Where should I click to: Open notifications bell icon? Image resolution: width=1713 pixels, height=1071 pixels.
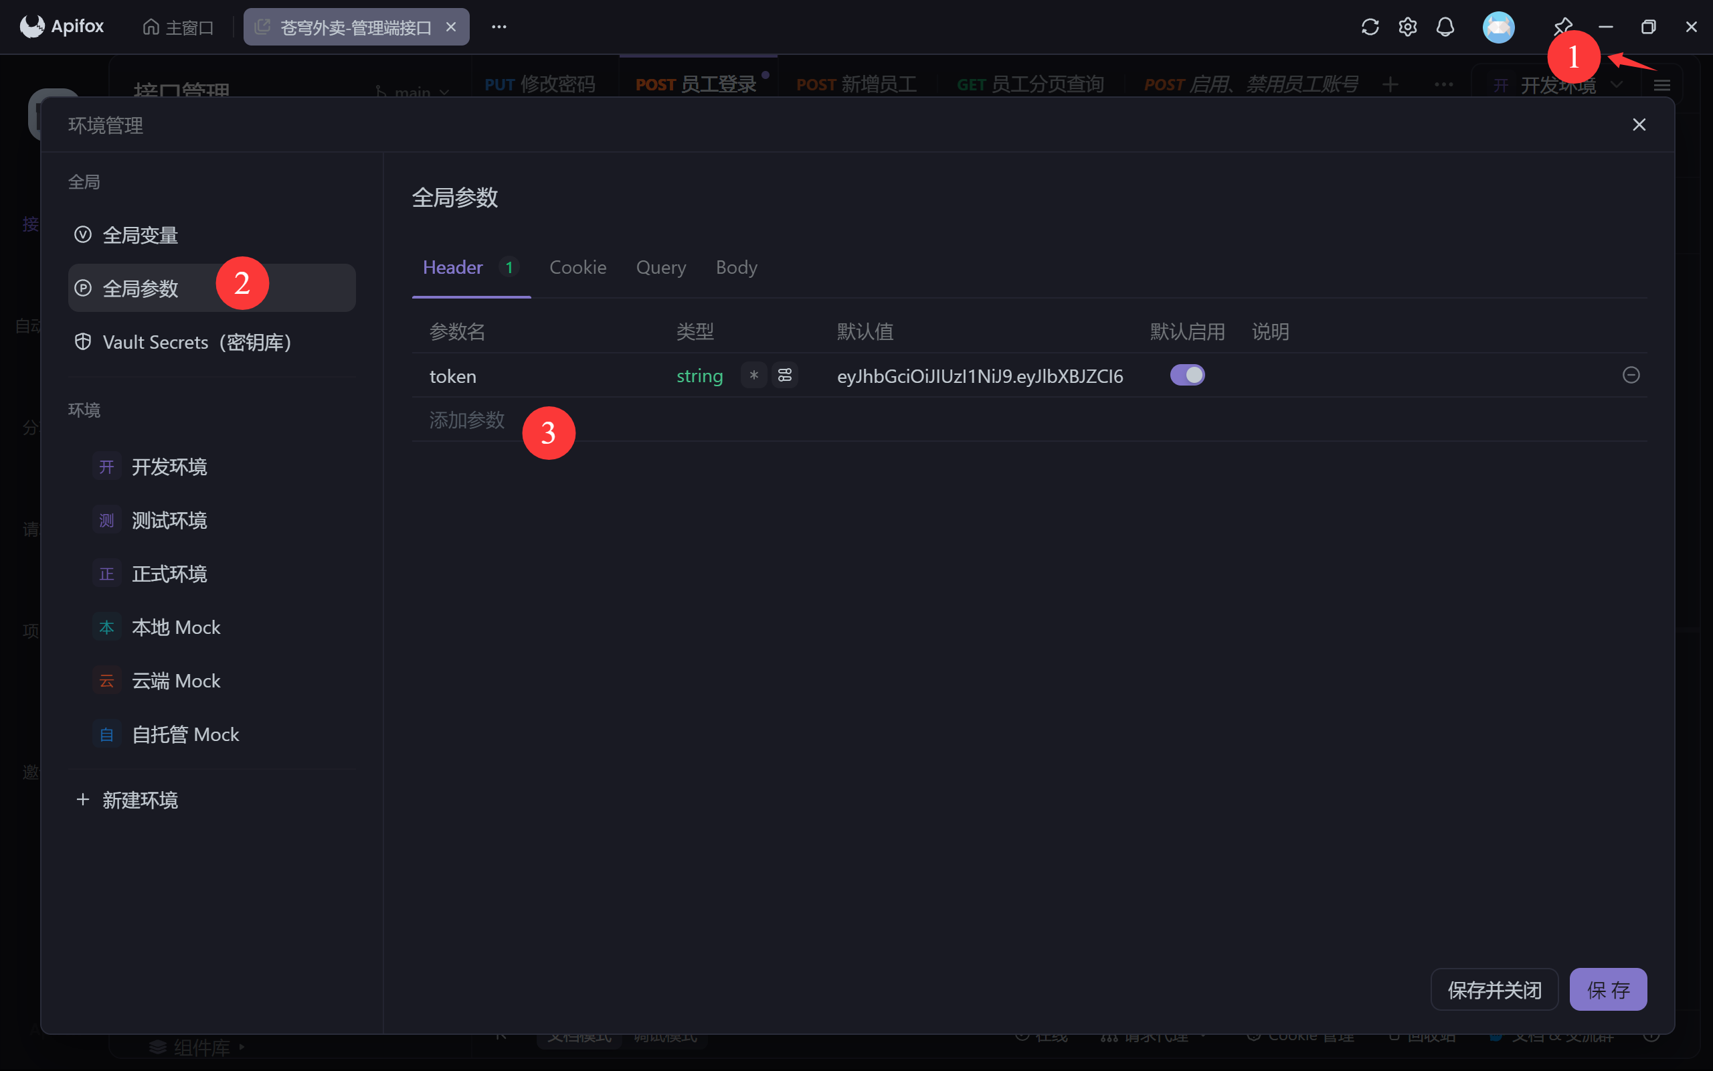[x=1445, y=27]
